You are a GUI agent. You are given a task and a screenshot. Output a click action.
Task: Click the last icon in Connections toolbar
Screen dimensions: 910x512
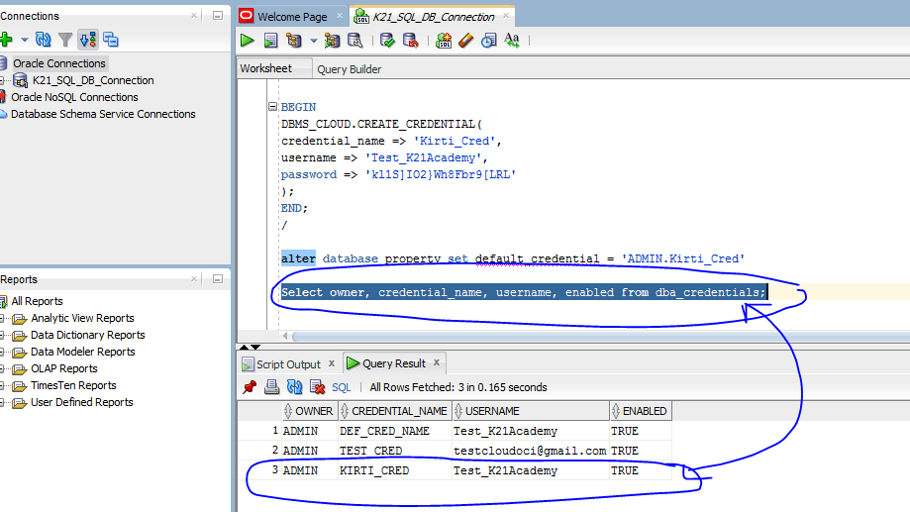point(110,40)
